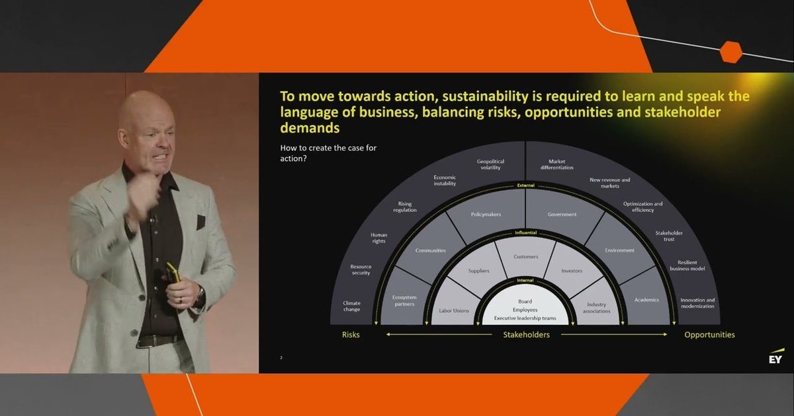Switch to the Risks label
794x416 pixels.
click(350, 335)
